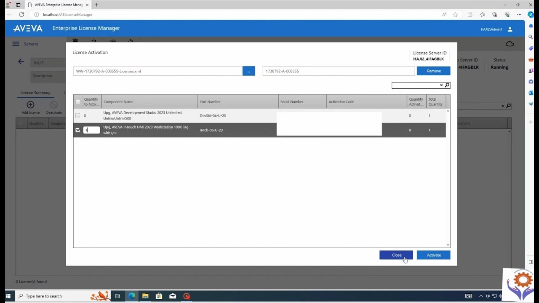Screen dimensions: 539x303
Task: Click the Deactivate icon
Action: (x=54, y=105)
